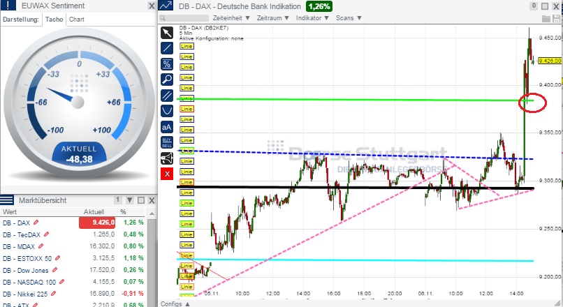Click the DB - DAX (DB2KE7) chart caption
563x307 pixels.
[x=203, y=28]
